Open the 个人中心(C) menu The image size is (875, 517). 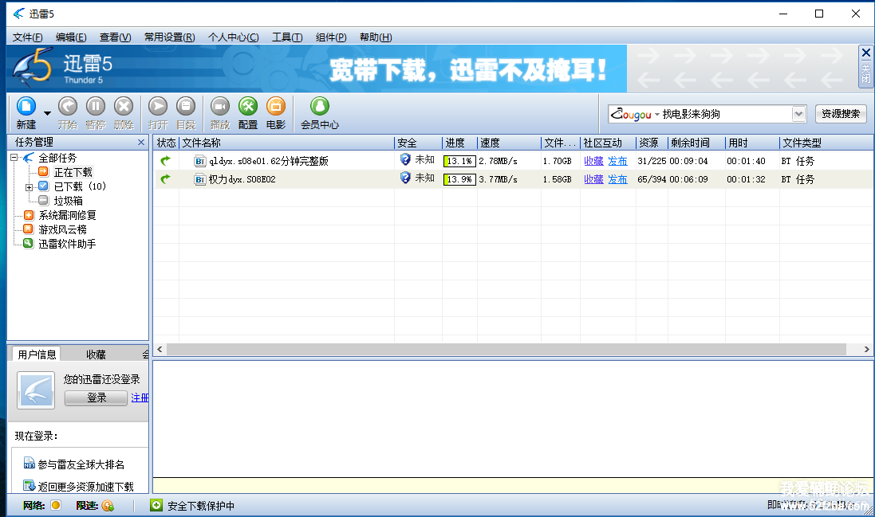(233, 37)
